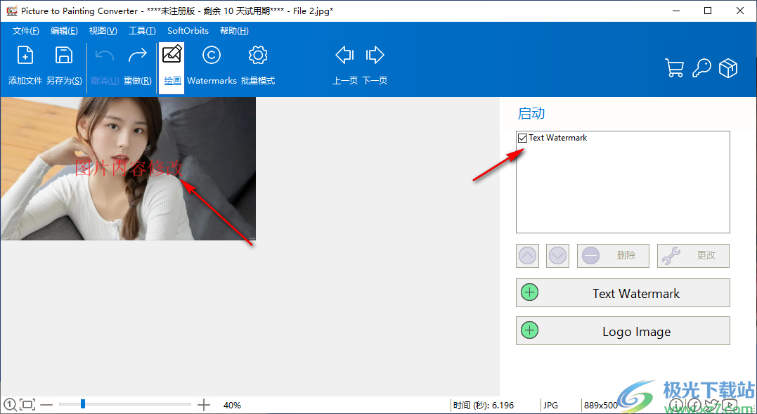
Task: Click the Undo (撤消) arrow
Action: pyautogui.click(x=104, y=56)
